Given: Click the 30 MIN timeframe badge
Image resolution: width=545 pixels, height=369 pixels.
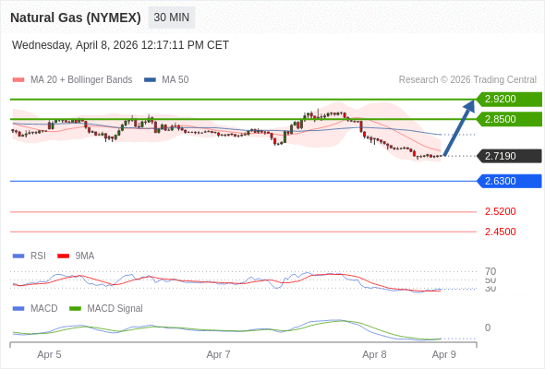Looking at the screenshot, I should (172, 18).
